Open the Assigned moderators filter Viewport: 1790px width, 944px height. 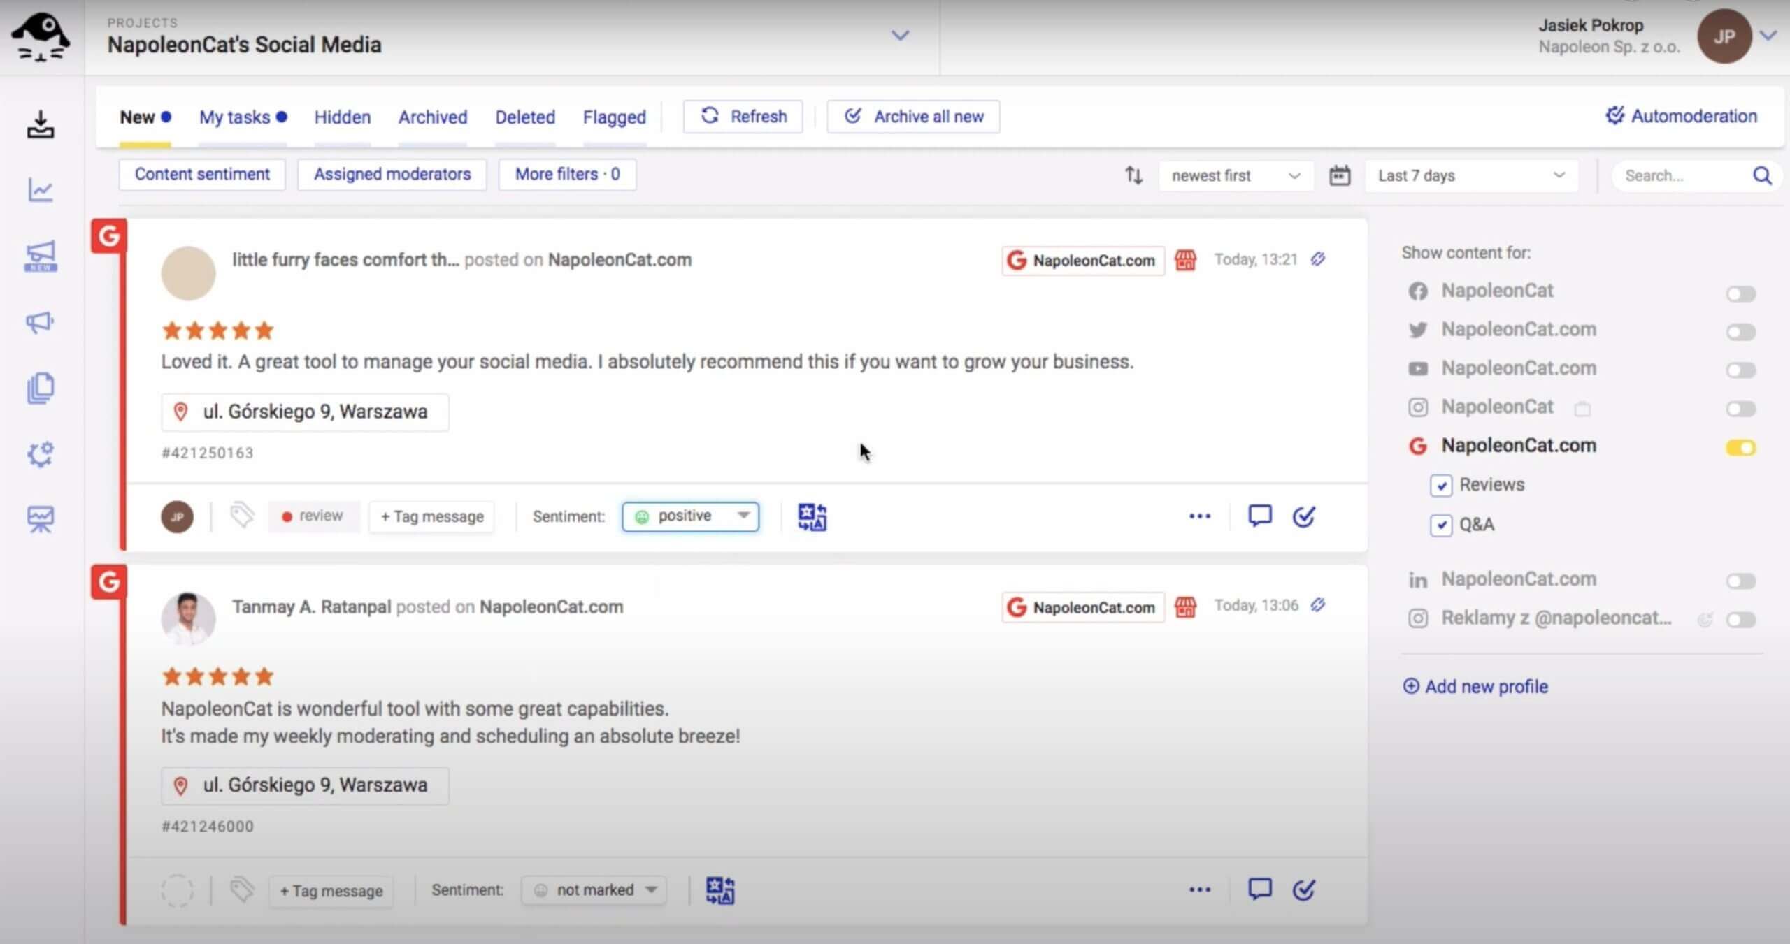[392, 174]
